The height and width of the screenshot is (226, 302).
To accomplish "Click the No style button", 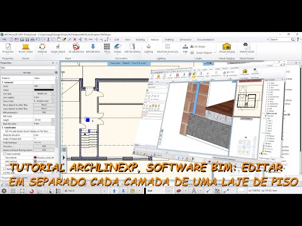I will coord(27,73).
